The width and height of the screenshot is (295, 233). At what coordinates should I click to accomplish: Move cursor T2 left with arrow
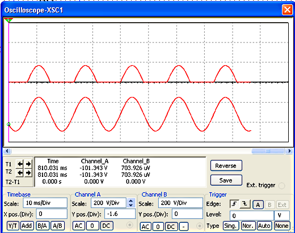click(x=19, y=173)
